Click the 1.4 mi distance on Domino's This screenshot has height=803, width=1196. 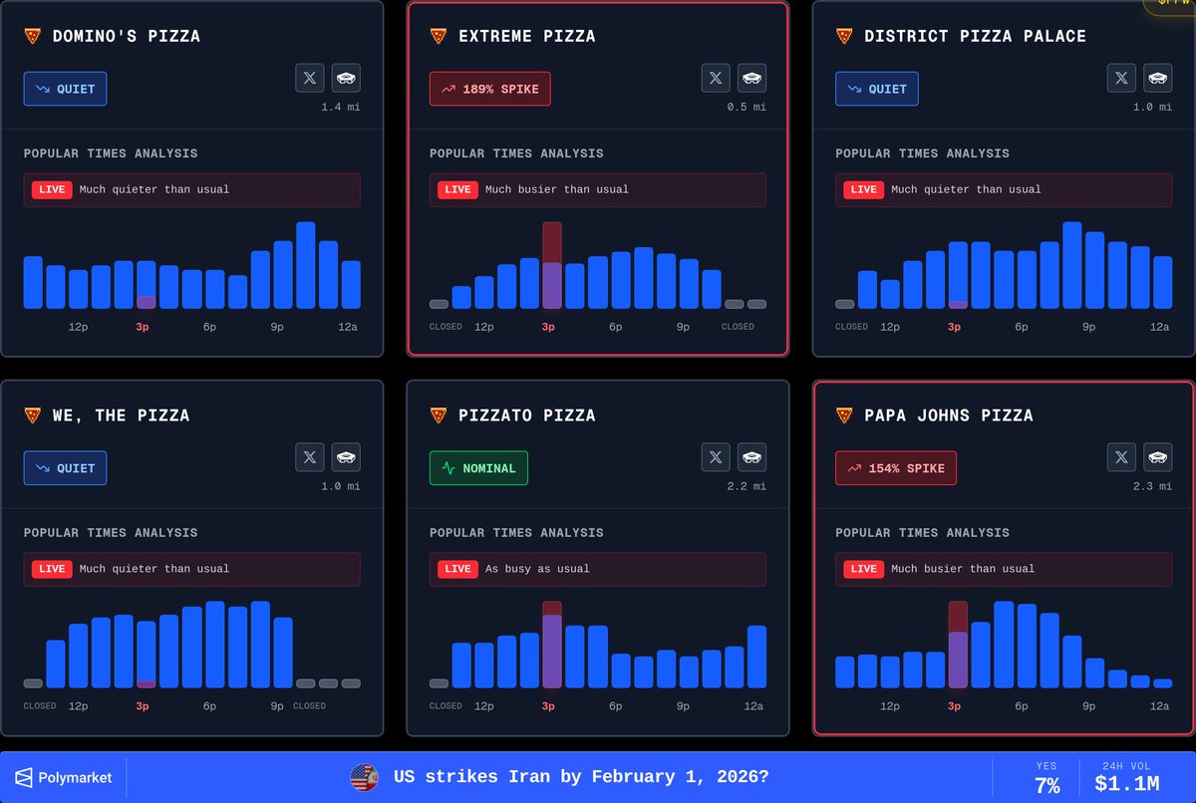[x=341, y=107]
